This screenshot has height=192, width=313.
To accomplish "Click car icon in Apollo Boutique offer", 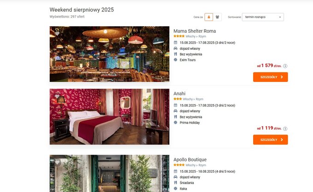I will 175,177.
